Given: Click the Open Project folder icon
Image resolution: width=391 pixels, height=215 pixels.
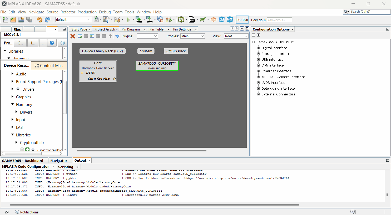Looking at the screenshot, I should pos(21,19).
